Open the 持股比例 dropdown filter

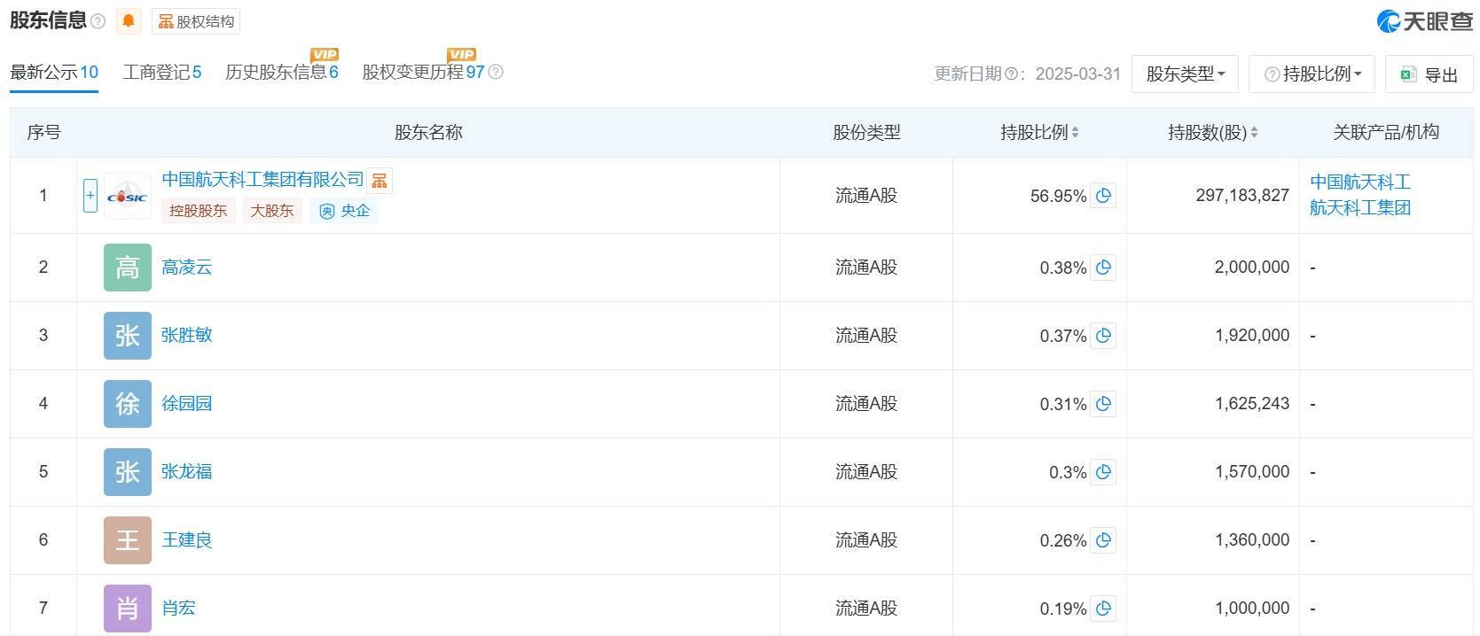(x=1312, y=74)
